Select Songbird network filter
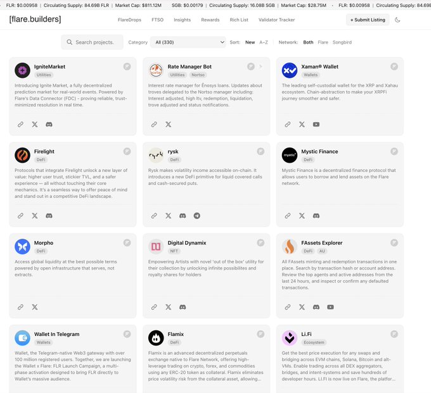431x393 pixels. [x=342, y=42]
